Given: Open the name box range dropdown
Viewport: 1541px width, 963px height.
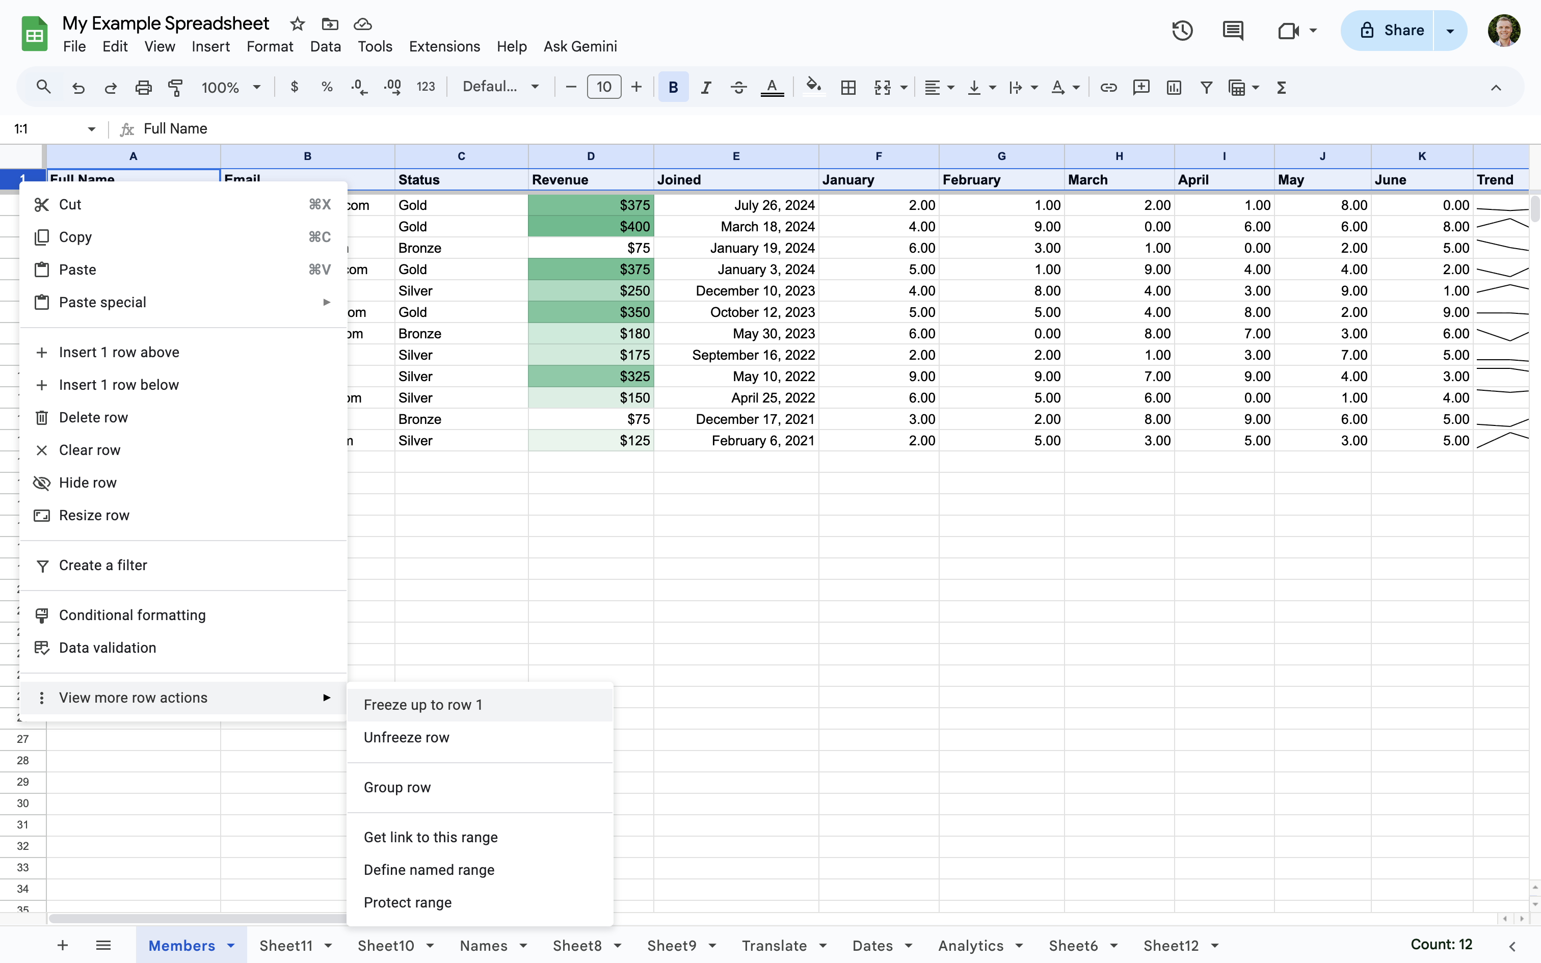Looking at the screenshot, I should 91,128.
